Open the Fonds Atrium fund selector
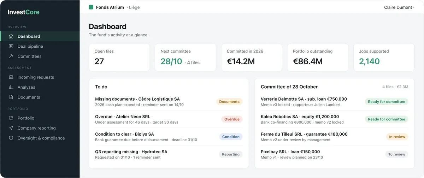This screenshot has height=178, width=424. tap(114, 7)
